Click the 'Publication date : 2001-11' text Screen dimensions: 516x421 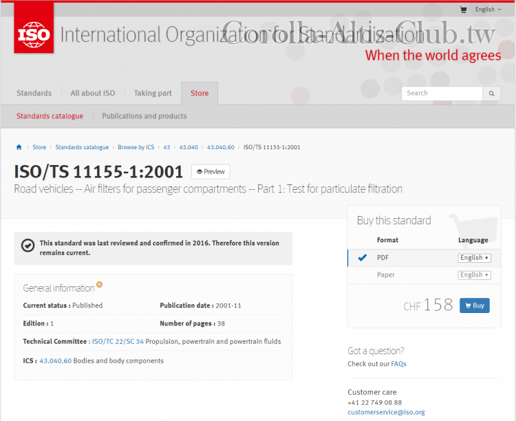click(x=200, y=305)
